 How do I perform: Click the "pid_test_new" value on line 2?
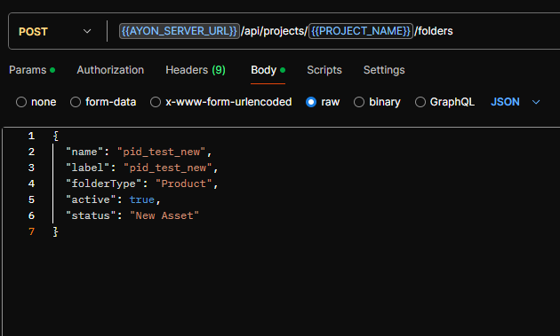point(161,152)
